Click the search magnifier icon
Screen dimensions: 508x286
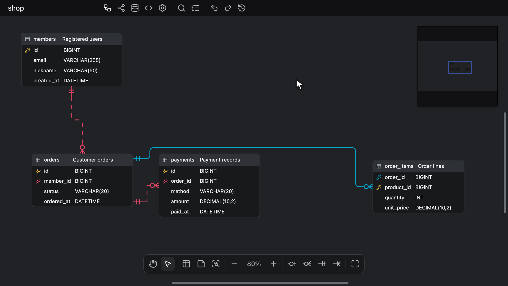182,8
